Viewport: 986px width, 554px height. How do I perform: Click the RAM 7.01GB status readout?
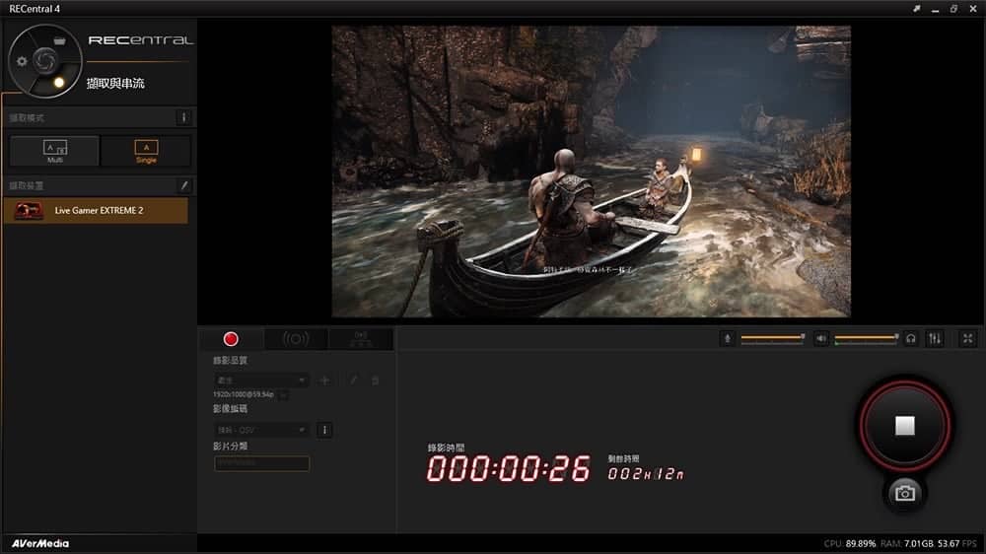click(907, 543)
